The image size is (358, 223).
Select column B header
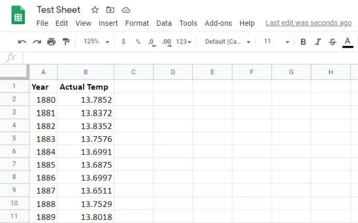coord(86,72)
